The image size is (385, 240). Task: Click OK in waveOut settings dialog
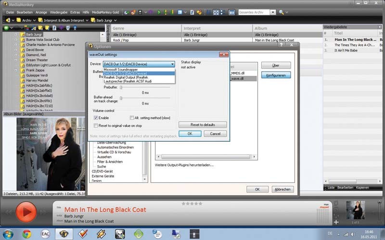[x=190, y=134]
